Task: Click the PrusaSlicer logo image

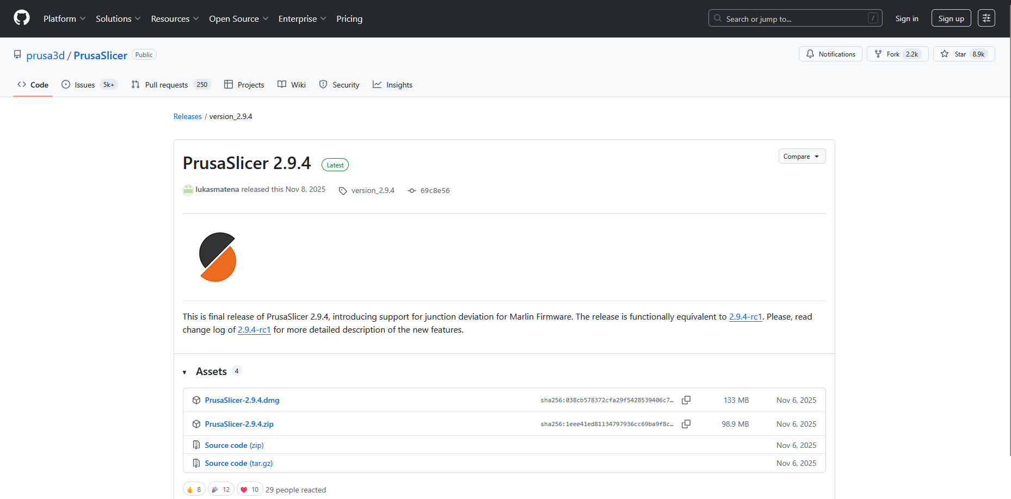Action: tap(218, 257)
